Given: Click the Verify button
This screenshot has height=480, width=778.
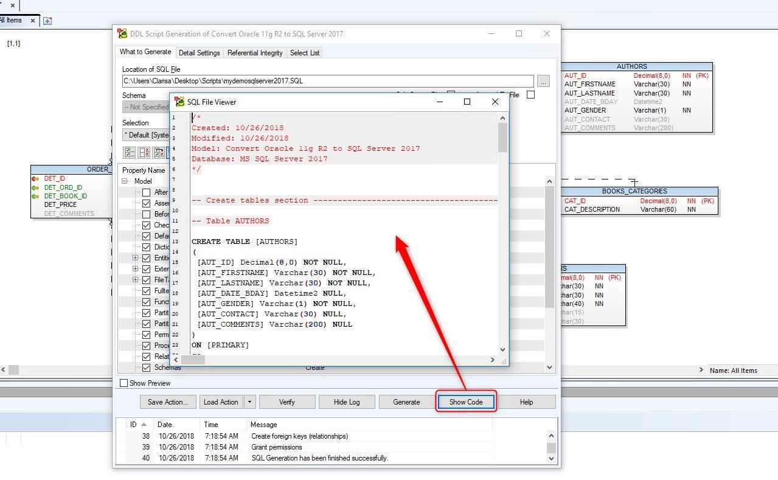Looking at the screenshot, I should point(287,402).
